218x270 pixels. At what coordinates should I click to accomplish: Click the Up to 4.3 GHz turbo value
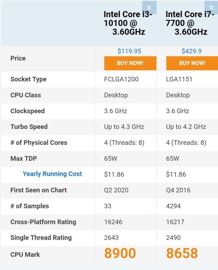(x=124, y=127)
